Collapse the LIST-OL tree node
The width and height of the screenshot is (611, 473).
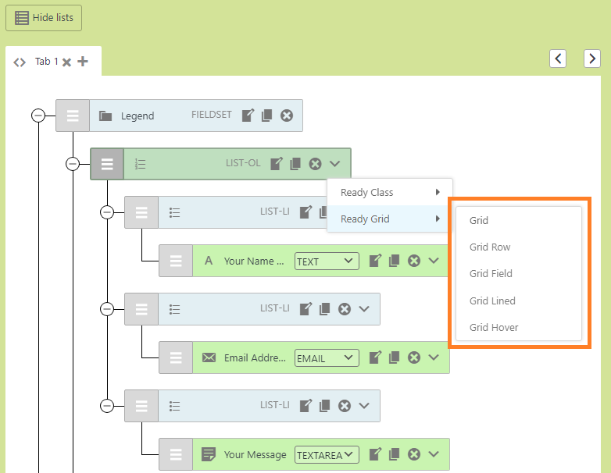(x=73, y=164)
